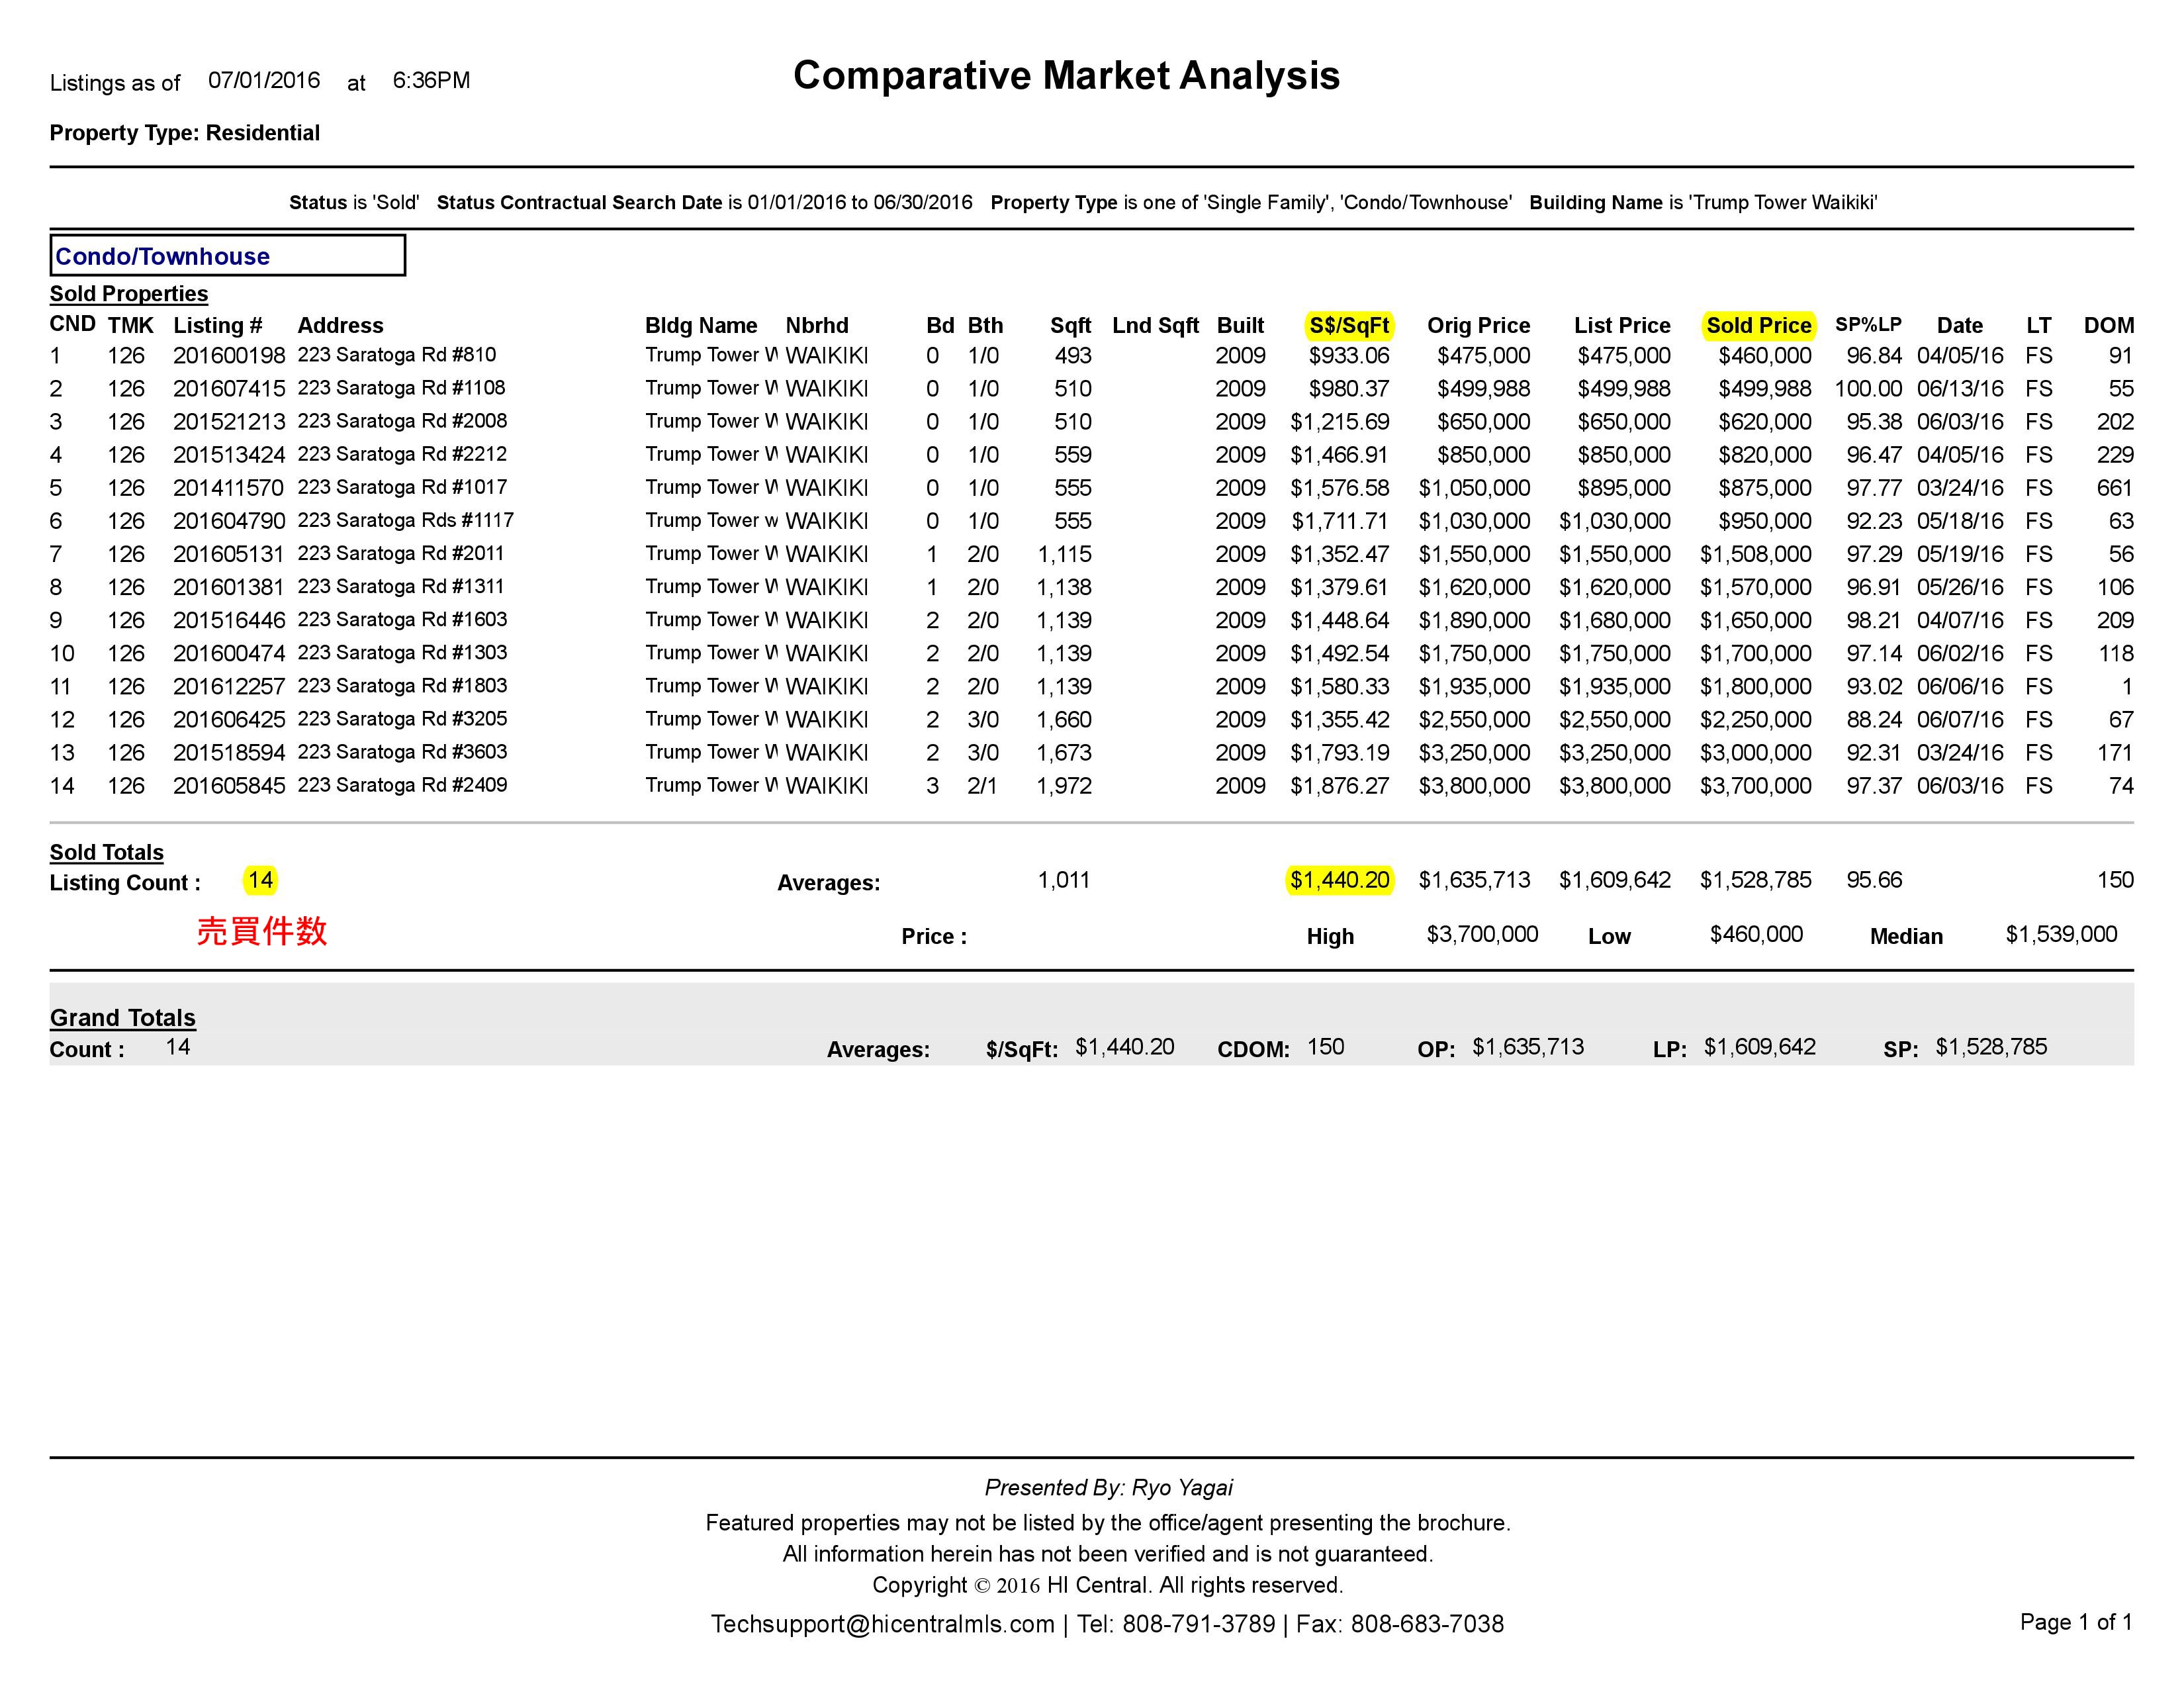Screen dimensions: 2184x1688
Task: Click the highlighted Sold Price column header
Action: point(1758,325)
